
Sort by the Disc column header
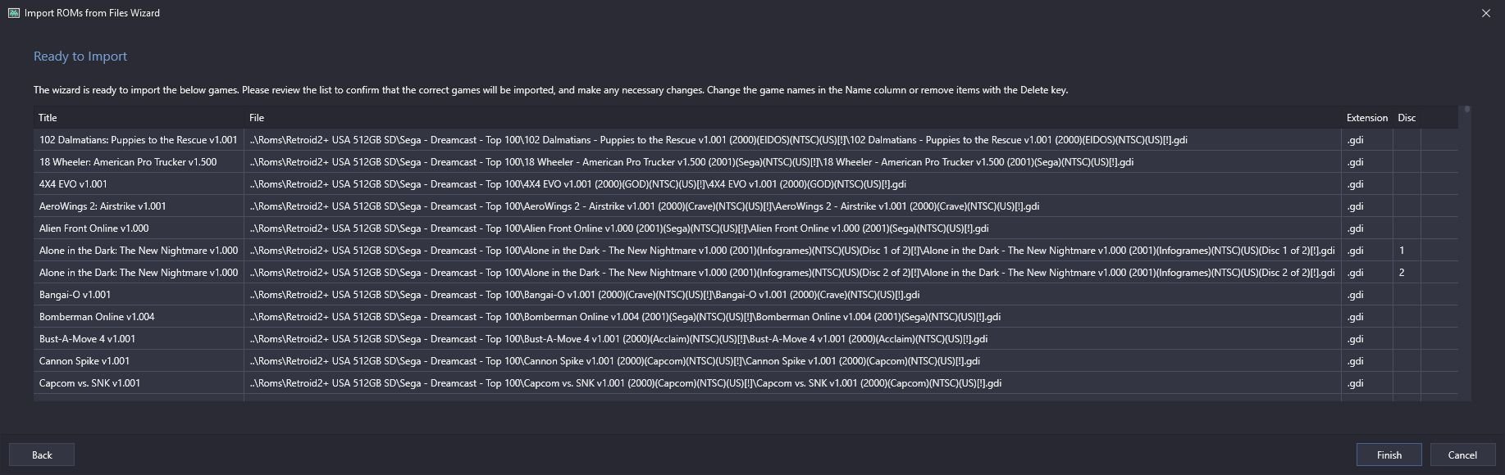(1407, 118)
